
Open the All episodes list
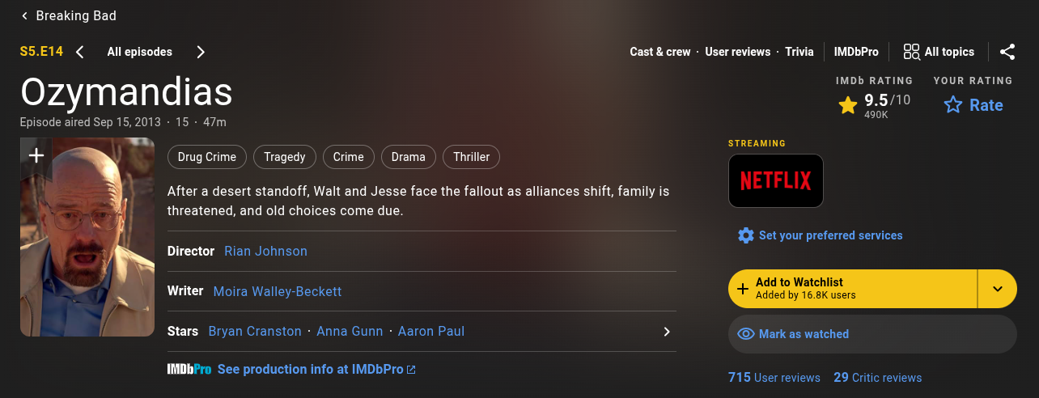click(140, 52)
